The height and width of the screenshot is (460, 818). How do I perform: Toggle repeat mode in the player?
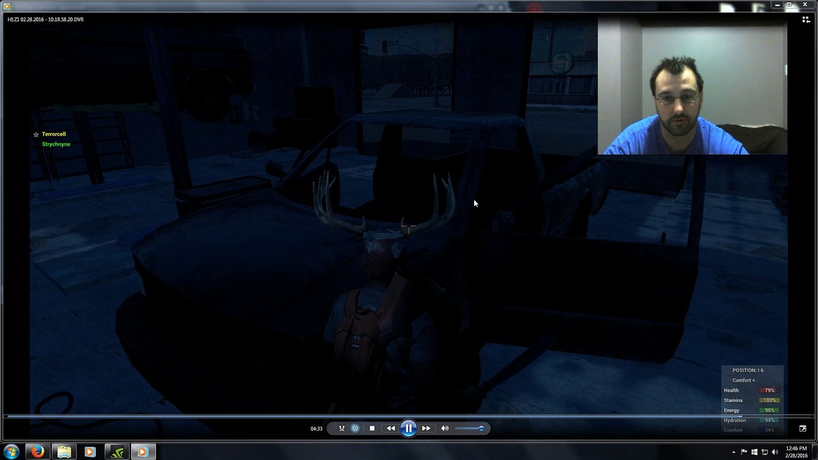[x=355, y=429]
